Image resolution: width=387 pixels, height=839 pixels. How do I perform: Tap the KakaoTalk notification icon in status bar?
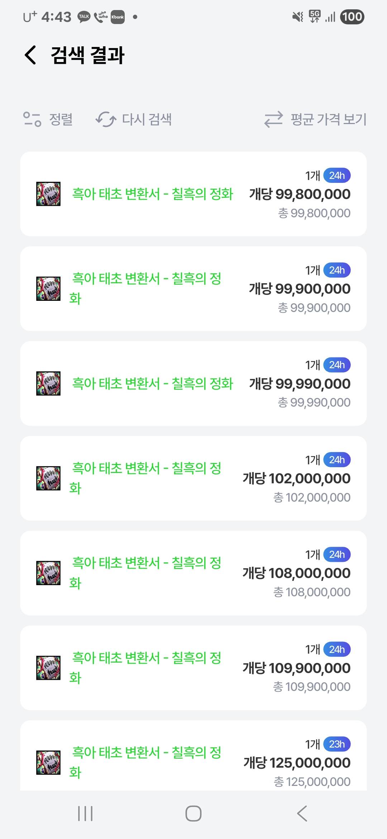84,17
